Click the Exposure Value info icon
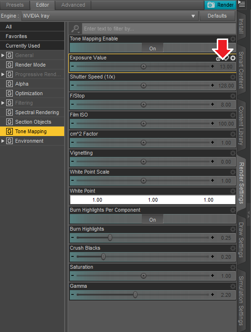251x332 pixels. point(218,59)
